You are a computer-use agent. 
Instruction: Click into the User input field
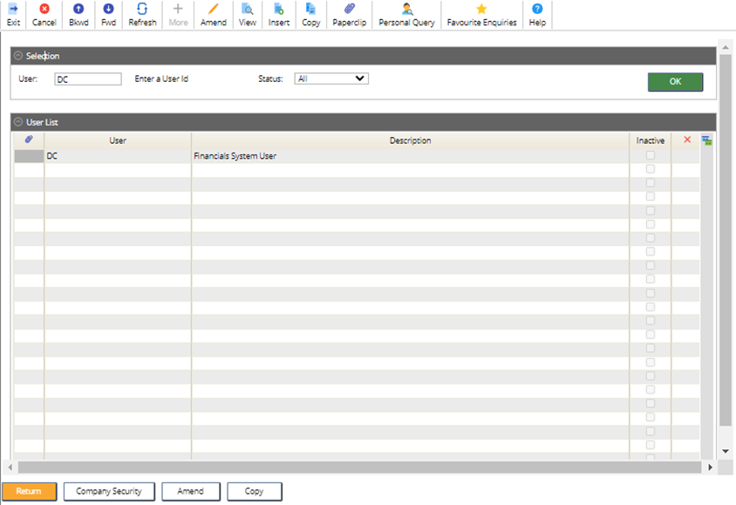click(88, 79)
